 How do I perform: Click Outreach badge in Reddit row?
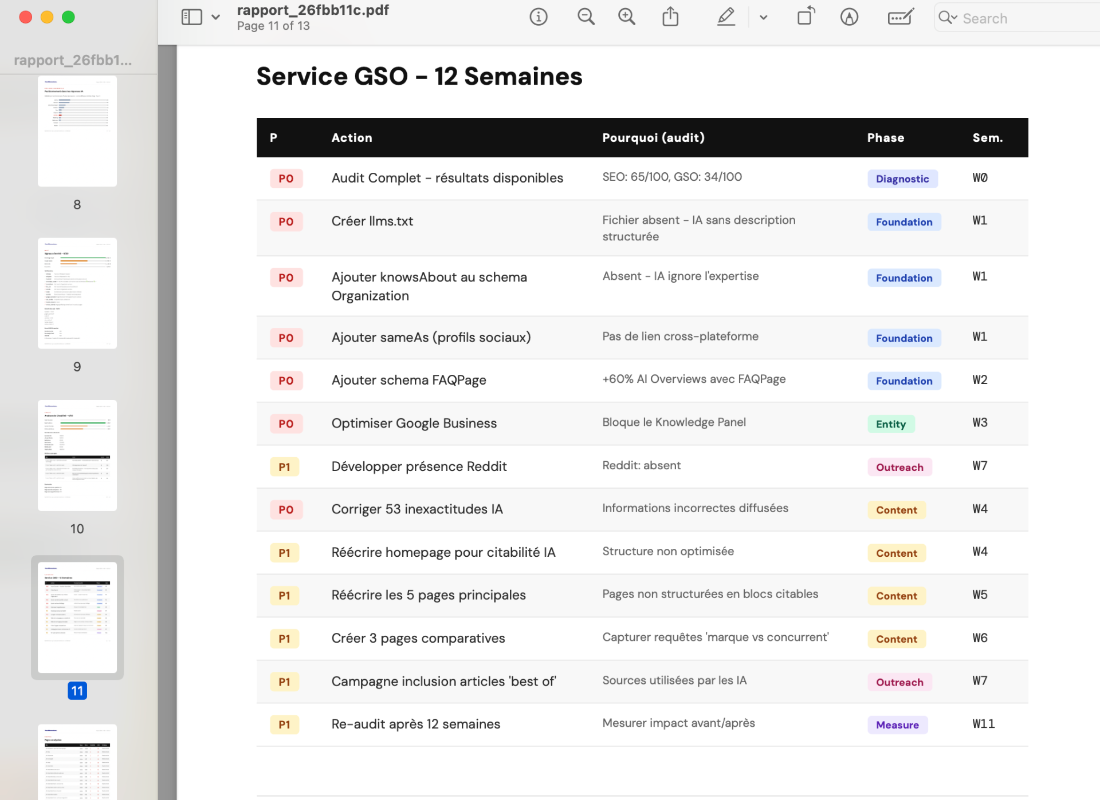pos(899,467)
